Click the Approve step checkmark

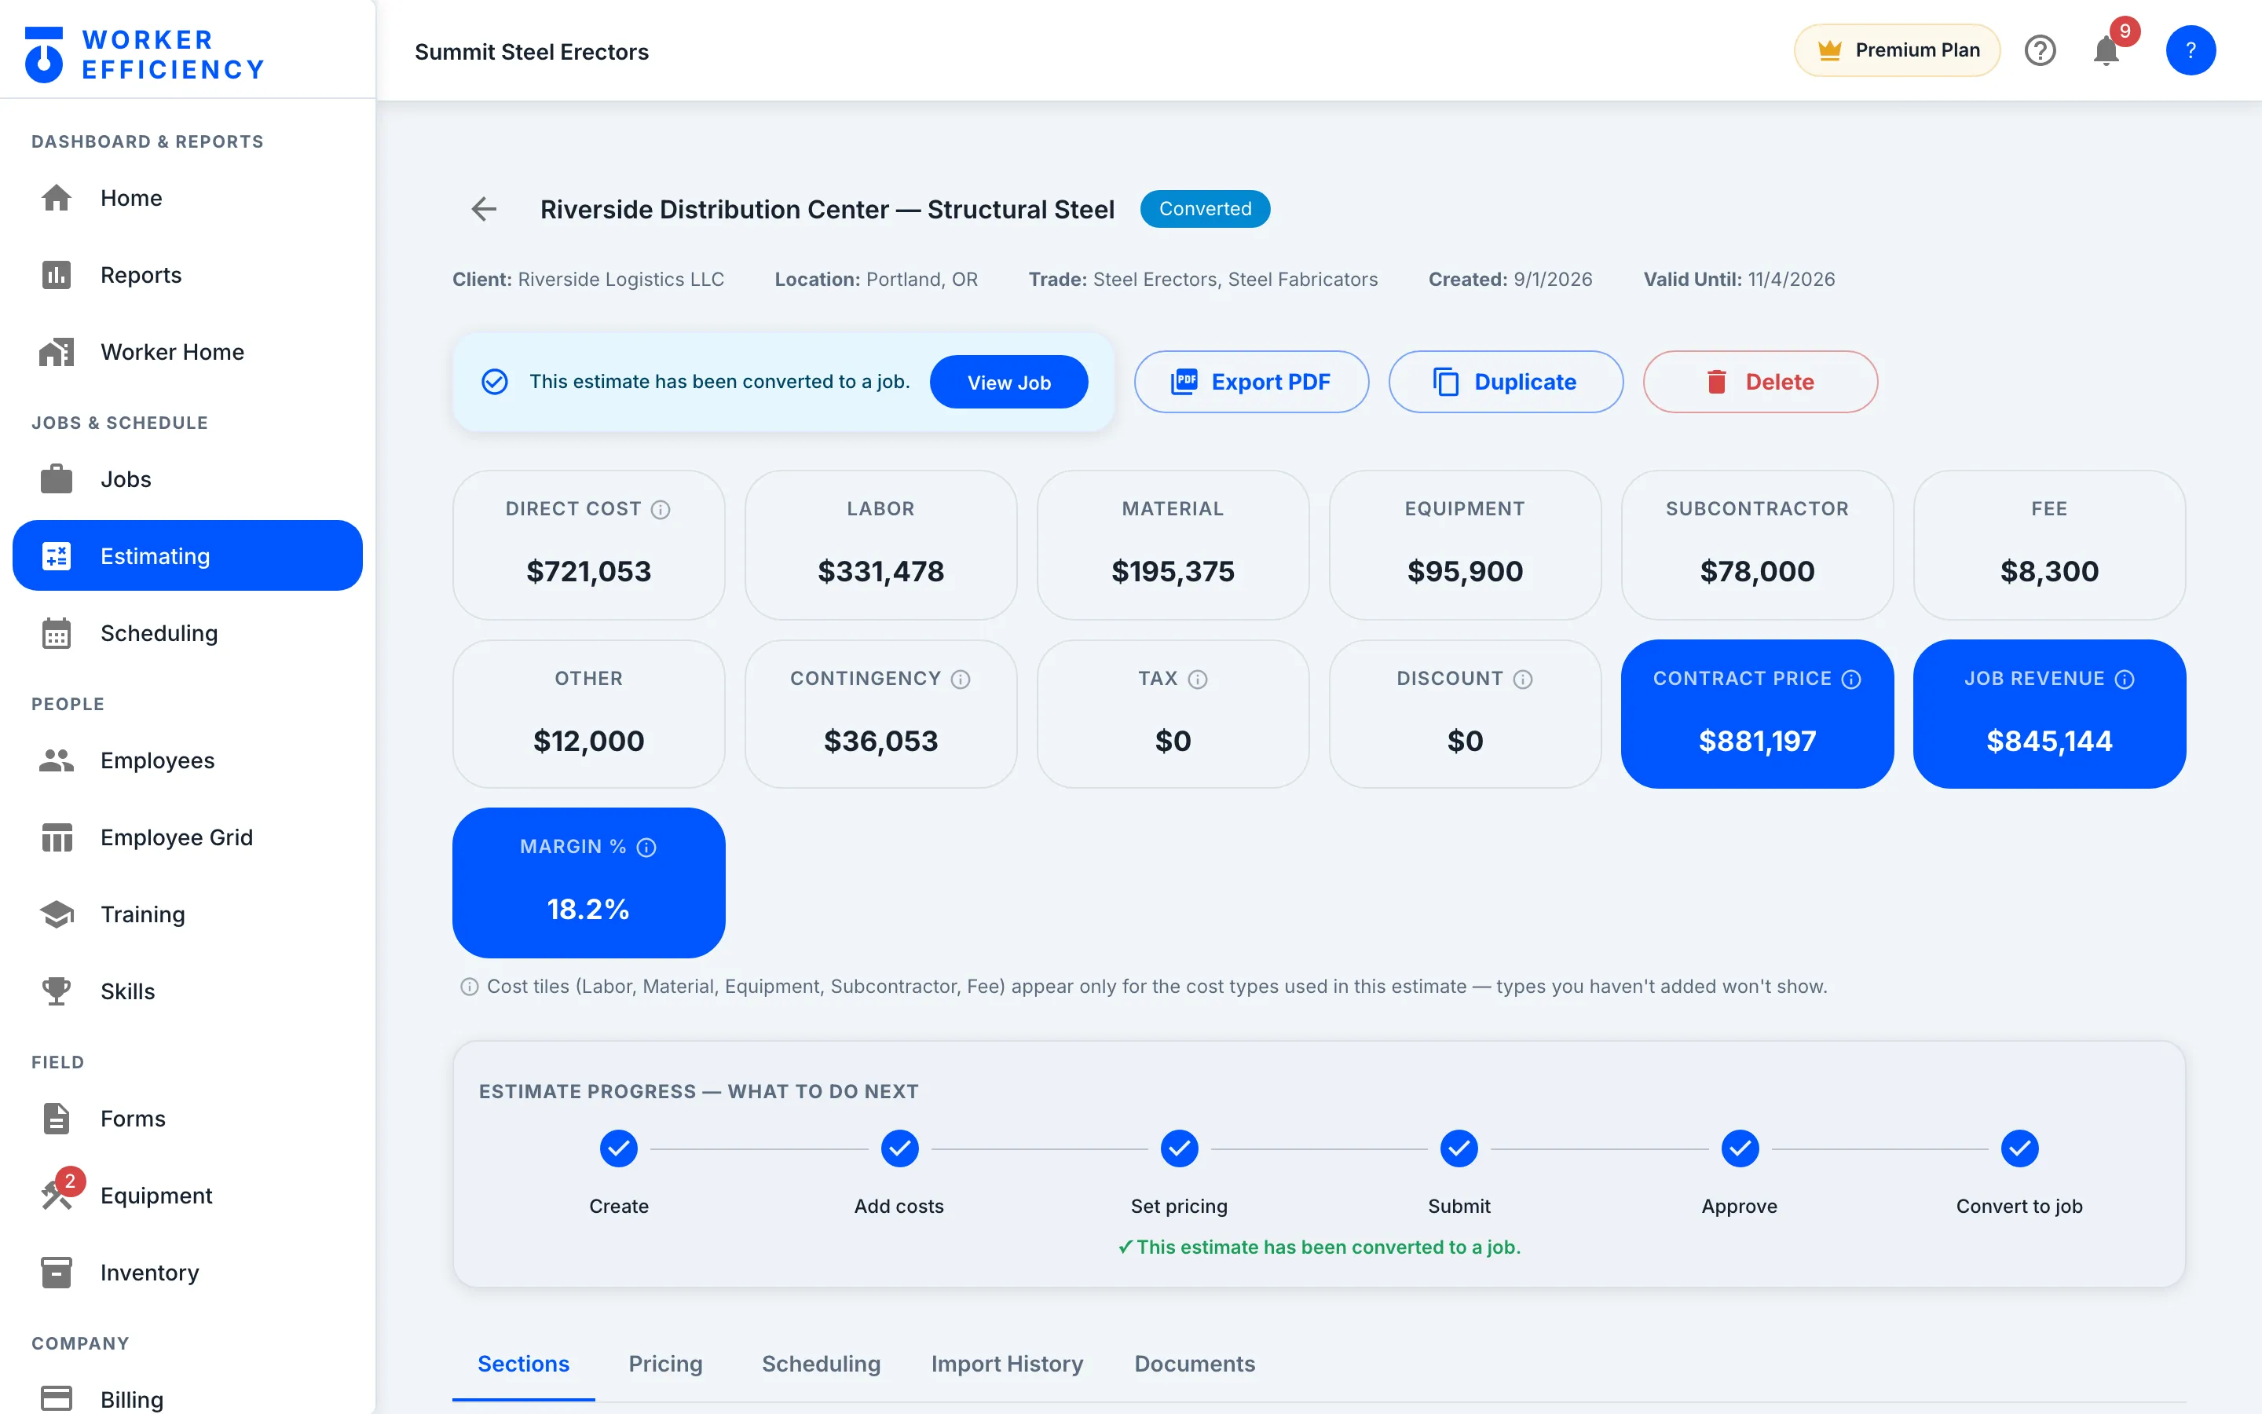(1740, 1148)
